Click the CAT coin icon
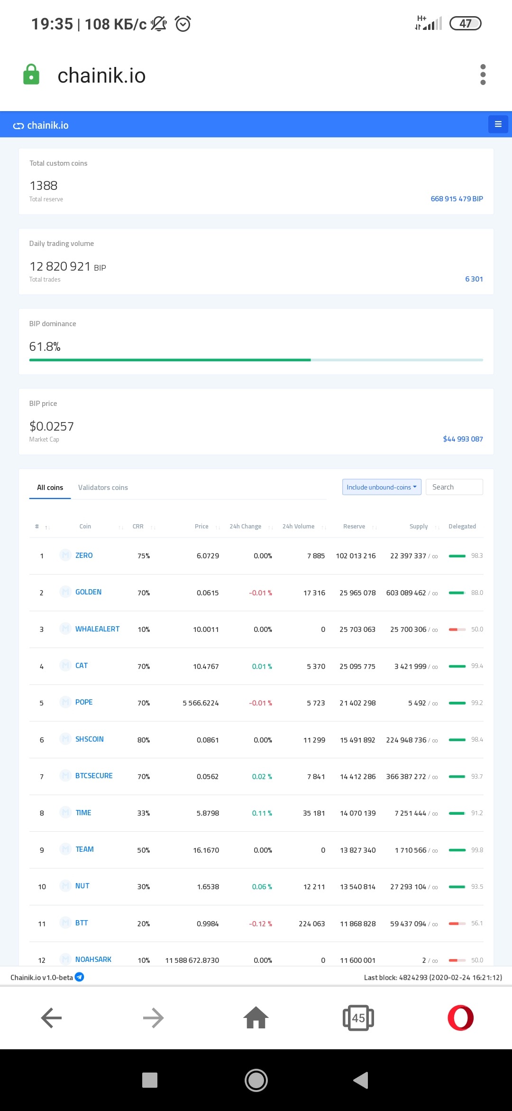 pyautogui.click(x=65, y=665)
